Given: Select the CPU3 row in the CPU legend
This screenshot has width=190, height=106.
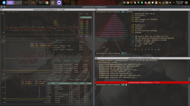Looking at the screenshot, I should point(85,27).
